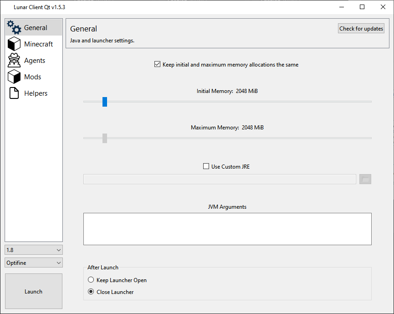Click the Initial Memory 2048 MiB label
This screenshot has width=394, height=314.
pyautogui.click(x=227, y=91)
